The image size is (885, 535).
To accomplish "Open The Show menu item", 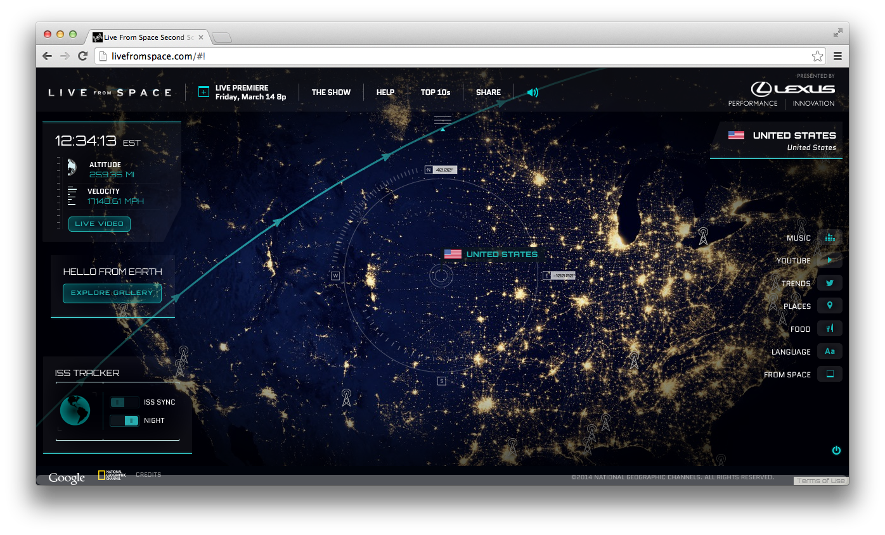I will pos(331,92).
